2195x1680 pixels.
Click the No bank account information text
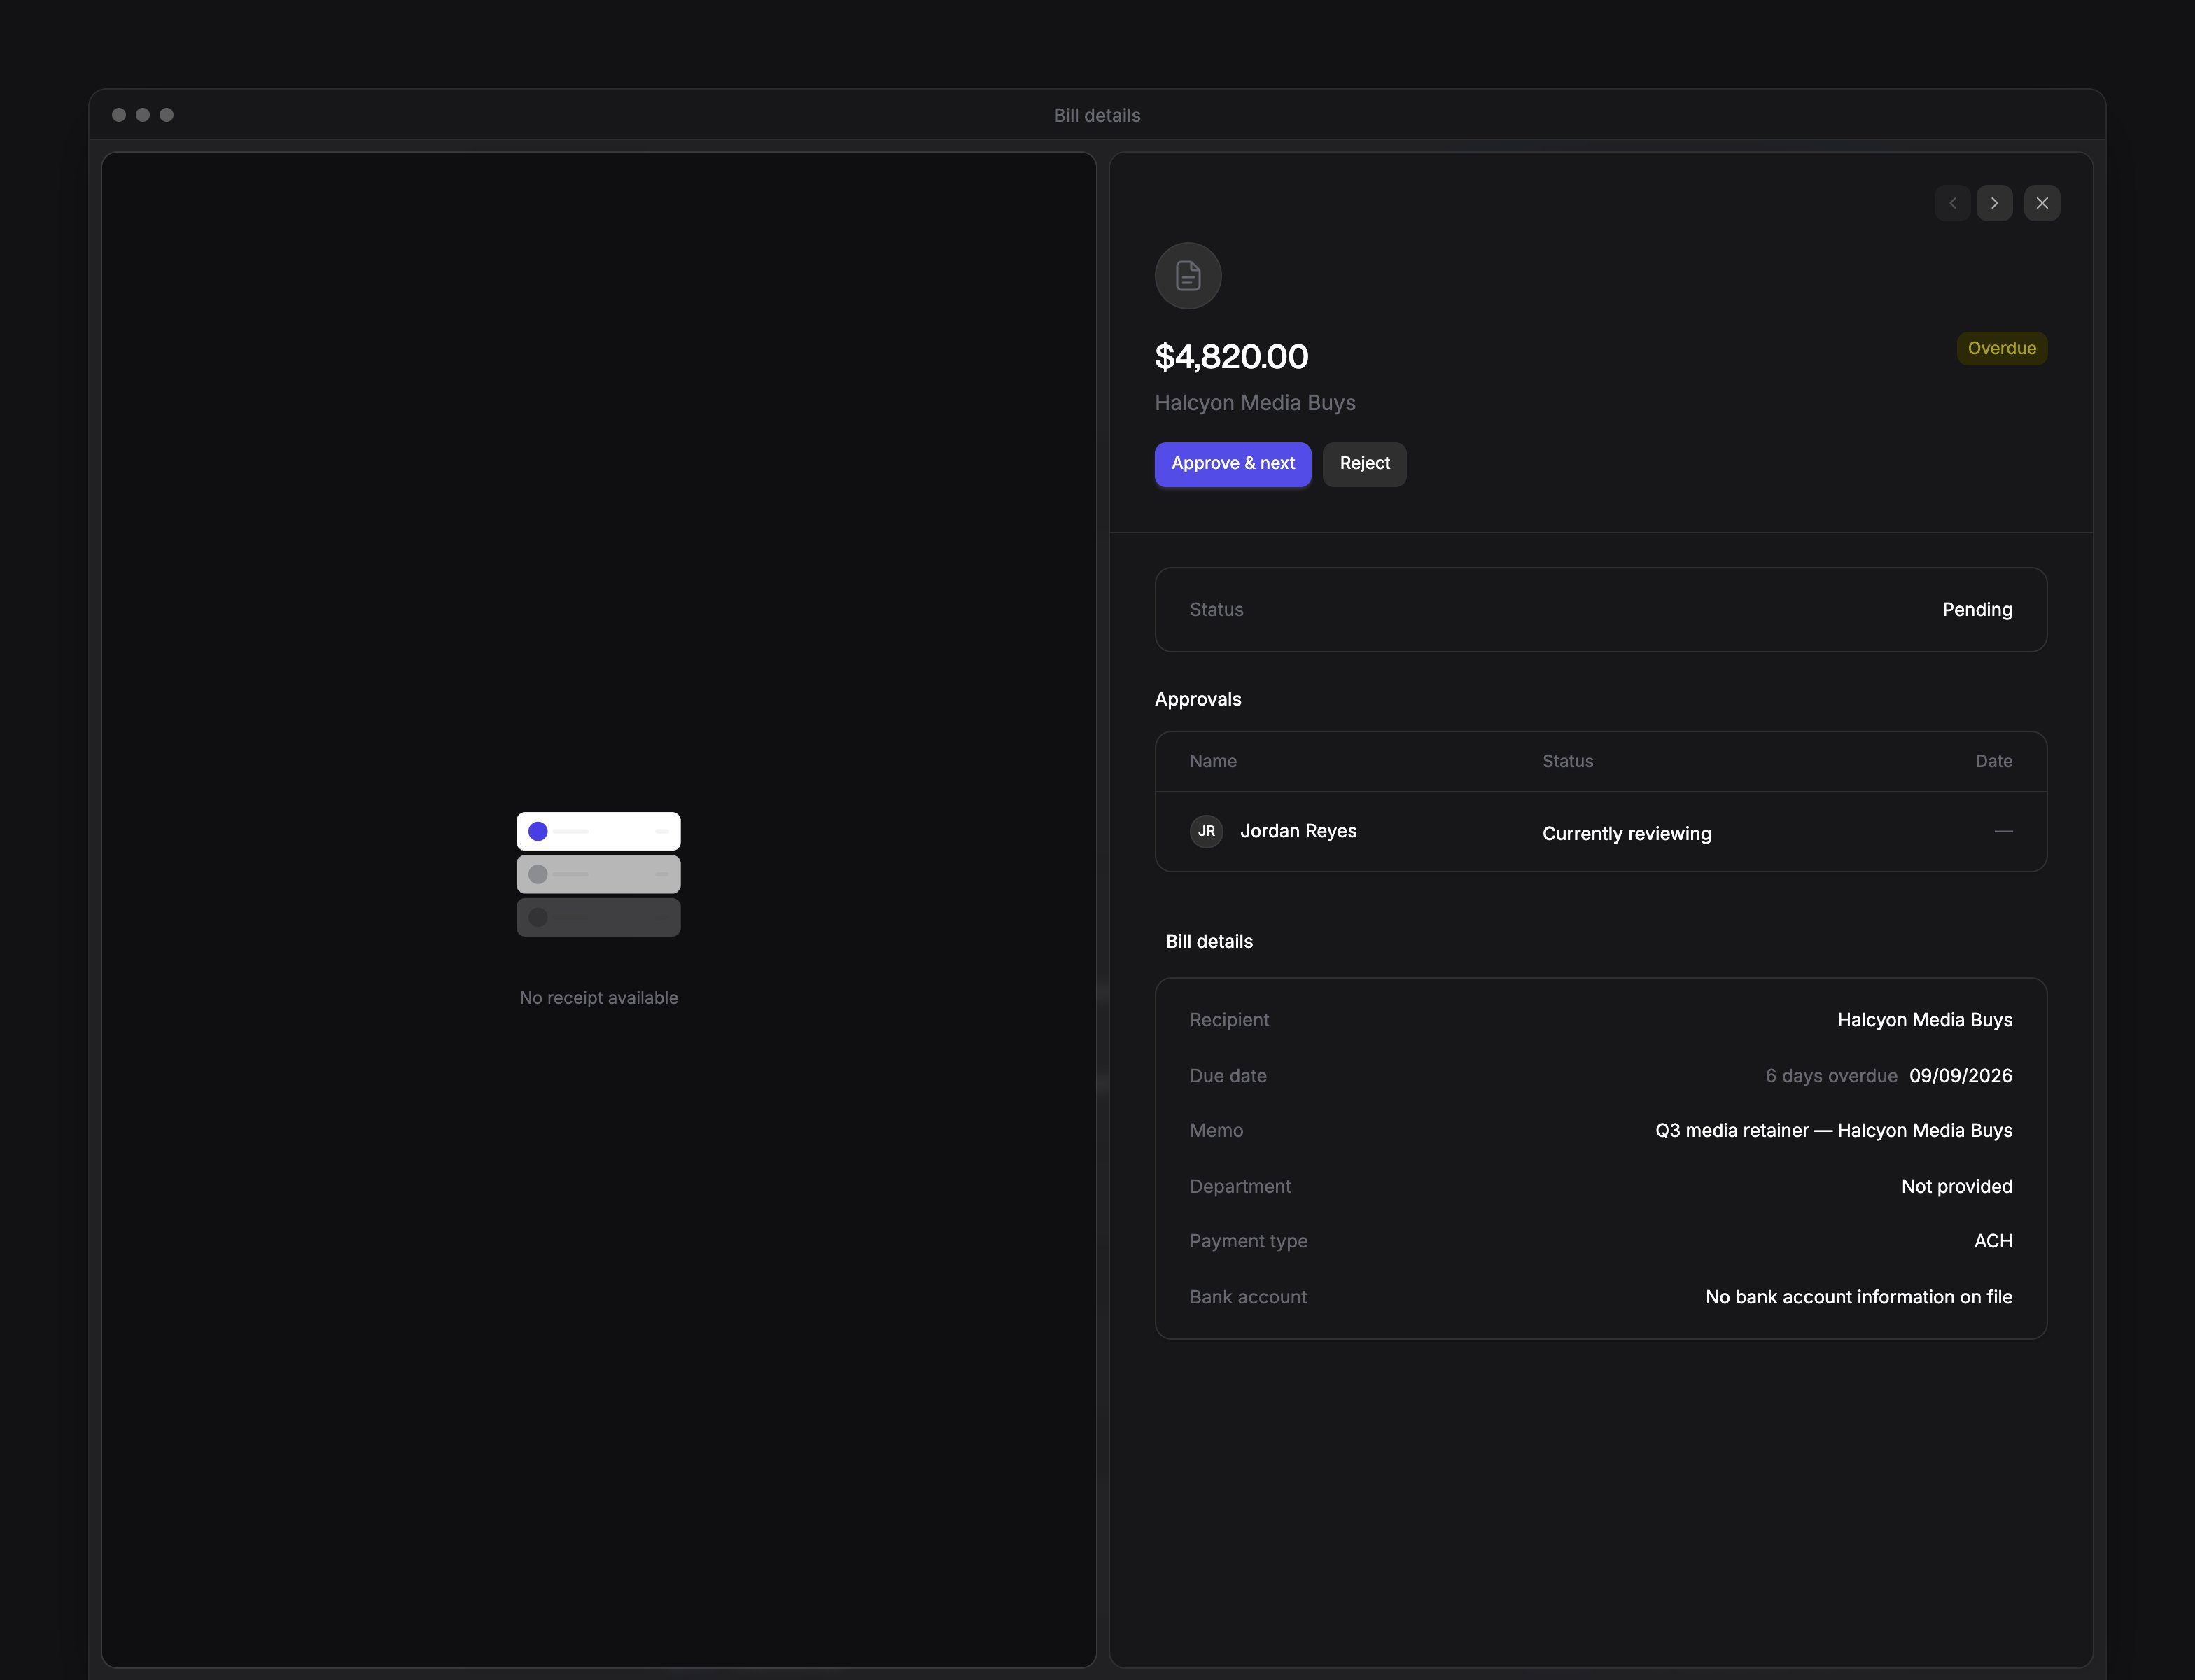tap(1859, 1297)
